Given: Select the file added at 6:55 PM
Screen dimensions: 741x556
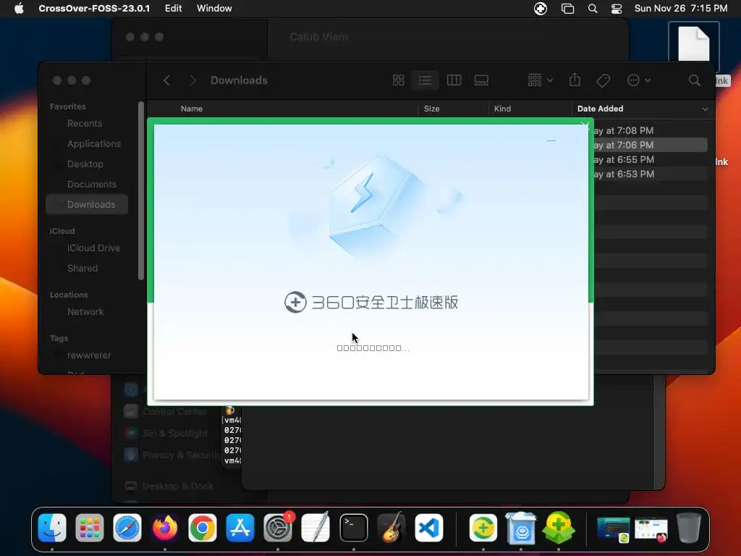Looking at the screenshot, I should (x=651, y=160).
